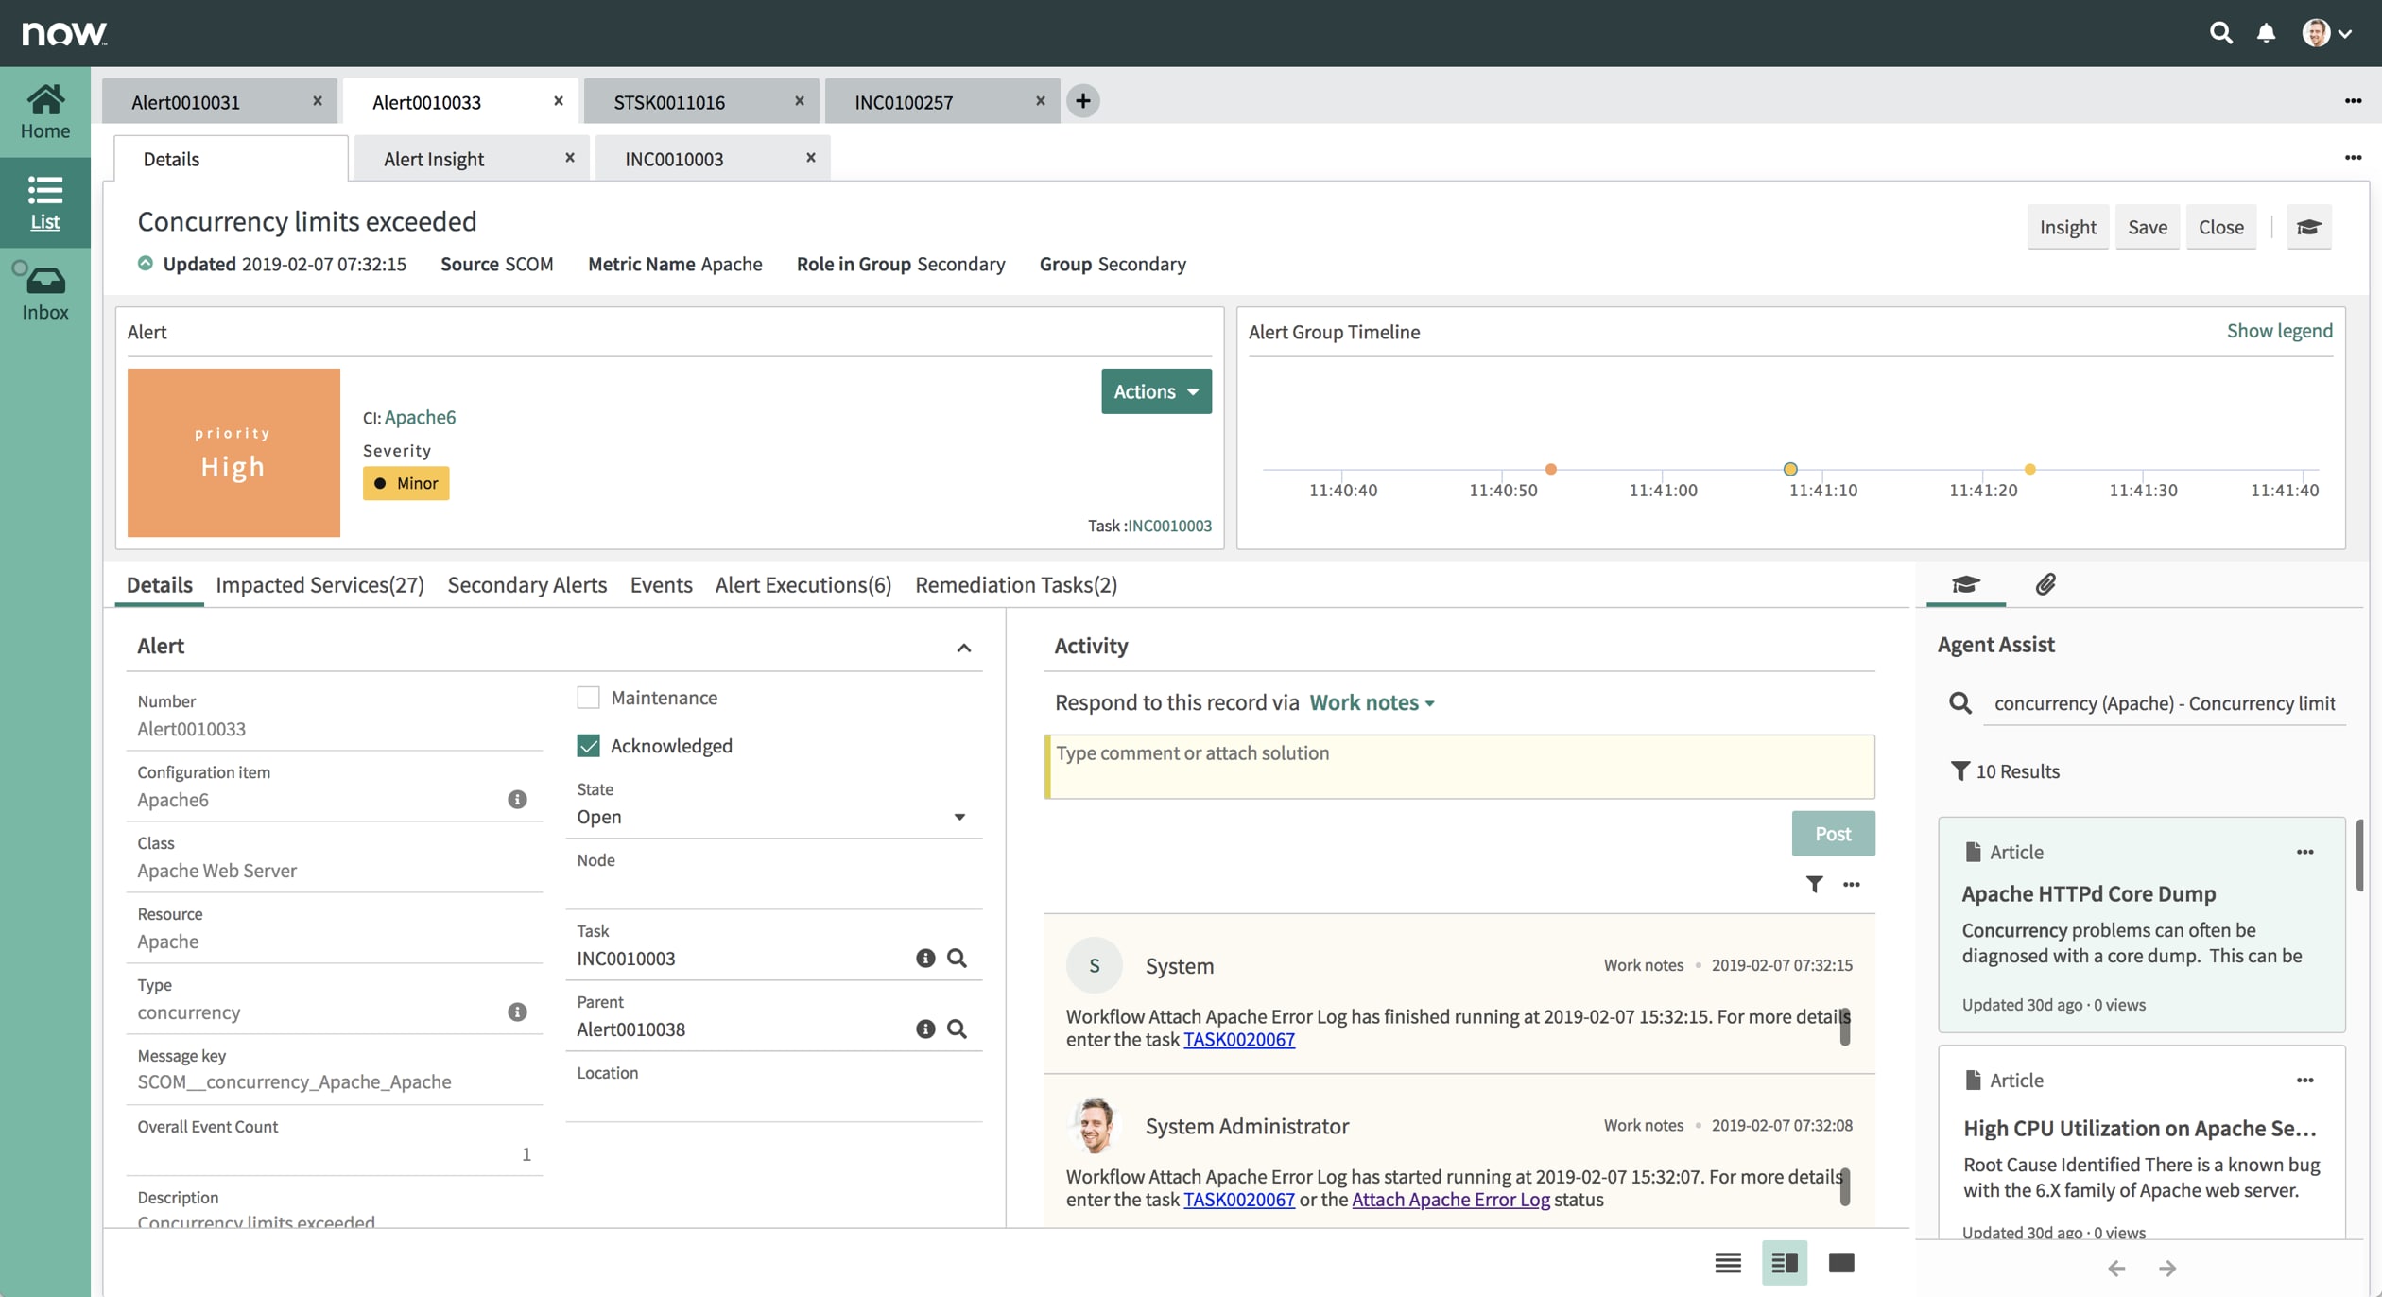Click the Save button
Viewport: 2382px width, 1297px height.
(2147, 227)
